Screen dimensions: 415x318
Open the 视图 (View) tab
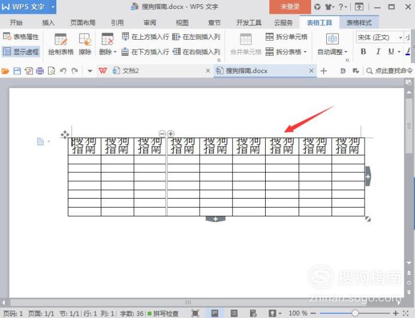point(182,23)
